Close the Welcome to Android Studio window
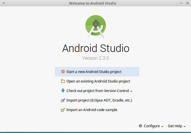Screen dimensions: 191x133 [188, 3]
